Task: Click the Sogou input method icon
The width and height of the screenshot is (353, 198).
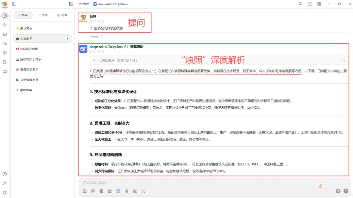Action: (x=320, y=186)
